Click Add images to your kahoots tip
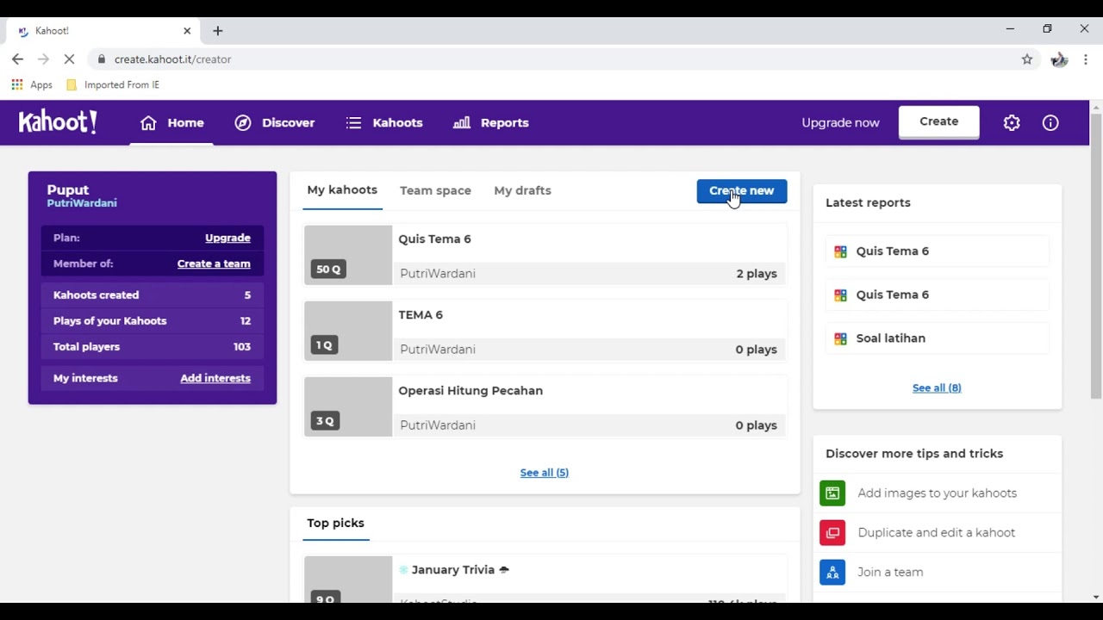1103x620 pixels. click(937, 493)
